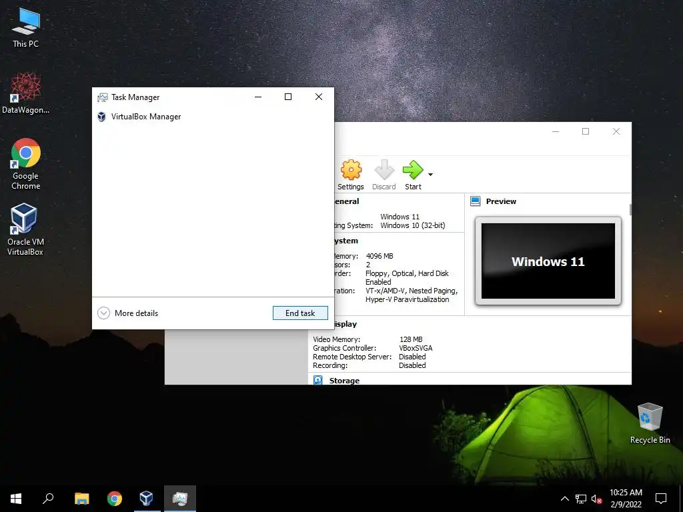Open network status tray icon
Image resolution: width=683 pixels, height=512 pixels.
pos(581,499)
